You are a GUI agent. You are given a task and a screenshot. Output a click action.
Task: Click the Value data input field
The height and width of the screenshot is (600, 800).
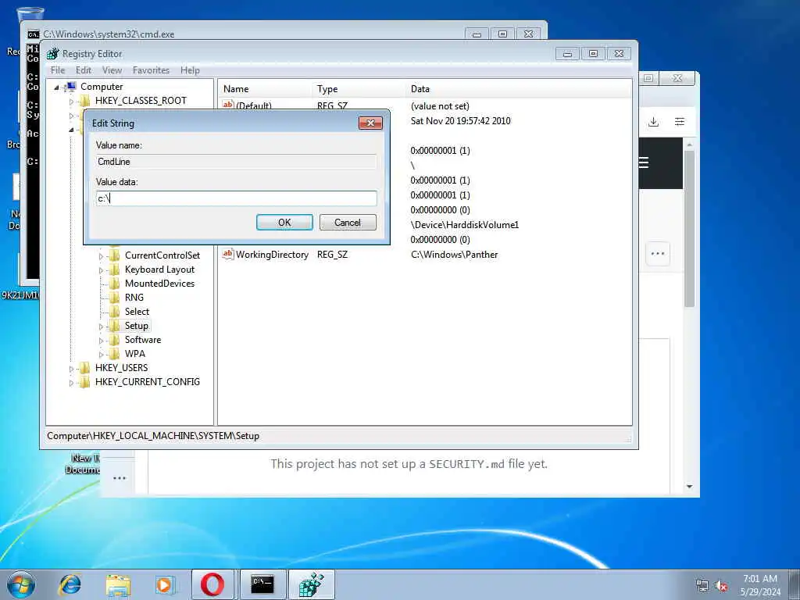click(x=236, y=198)
